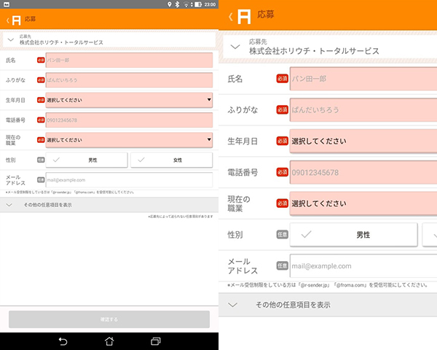437x350 pixels.
Task: Expand 応募先 company section in small full-screen view
Action: (109, 39)
